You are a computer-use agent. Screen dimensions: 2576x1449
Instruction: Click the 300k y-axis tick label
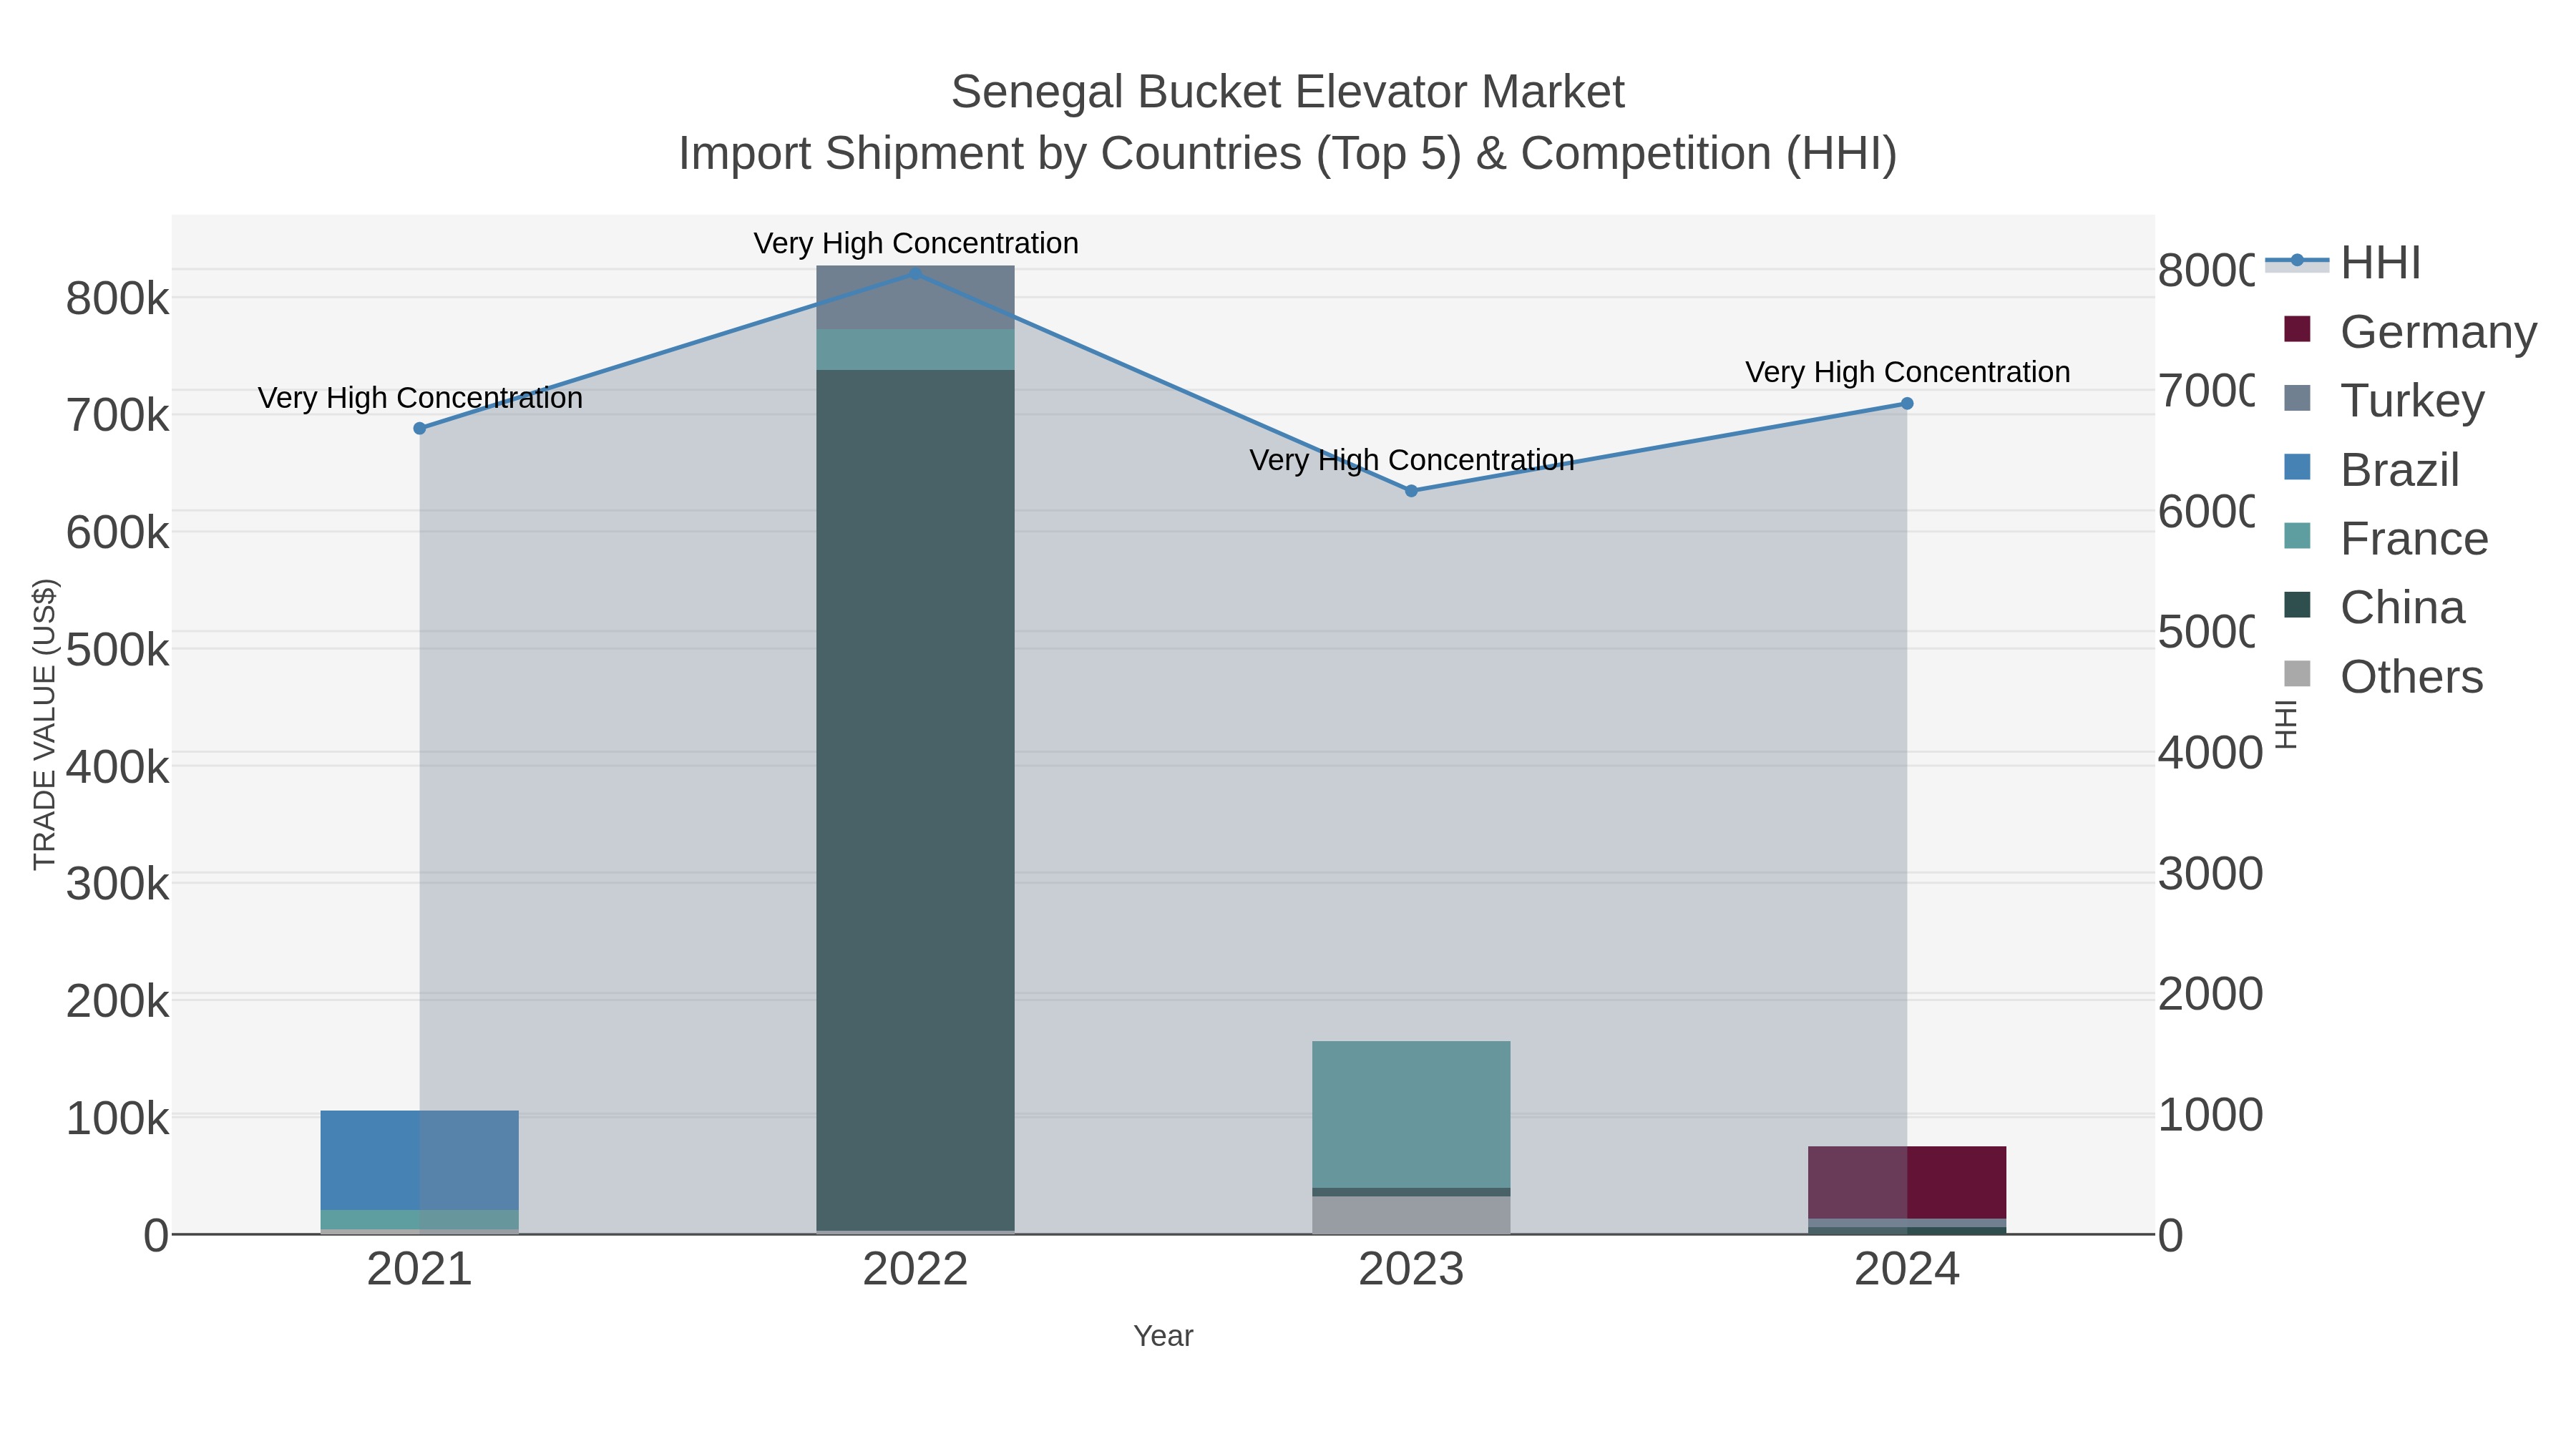tap(118, 884)
